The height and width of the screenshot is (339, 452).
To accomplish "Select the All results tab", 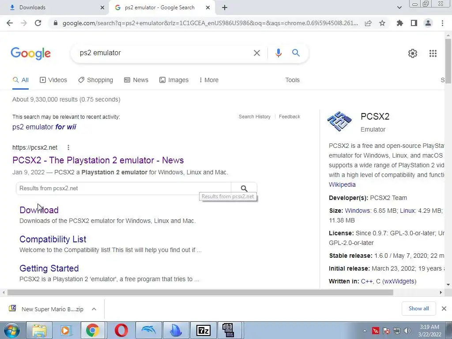I will point(20,80).
